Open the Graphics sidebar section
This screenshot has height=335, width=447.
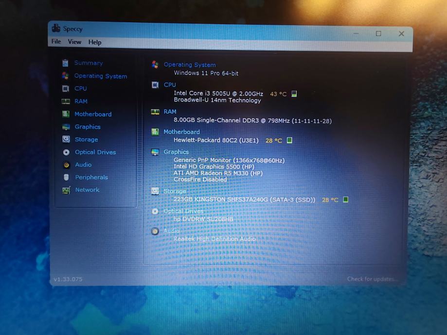88,127
